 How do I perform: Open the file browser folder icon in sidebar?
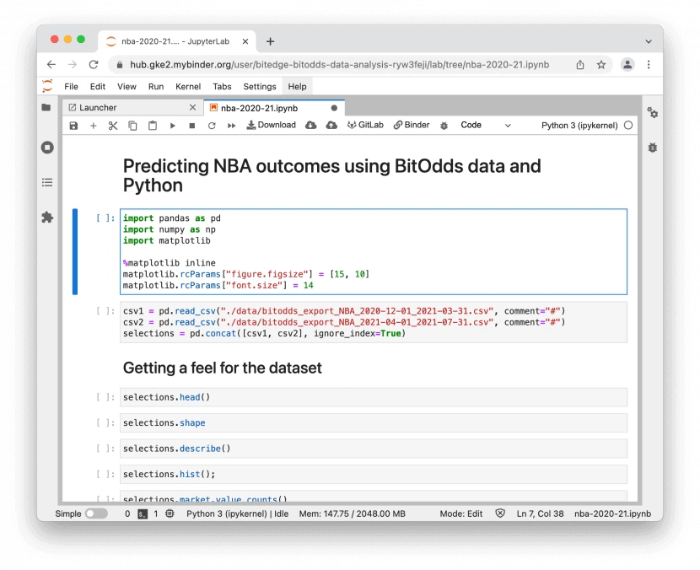(x=46, y=108)
